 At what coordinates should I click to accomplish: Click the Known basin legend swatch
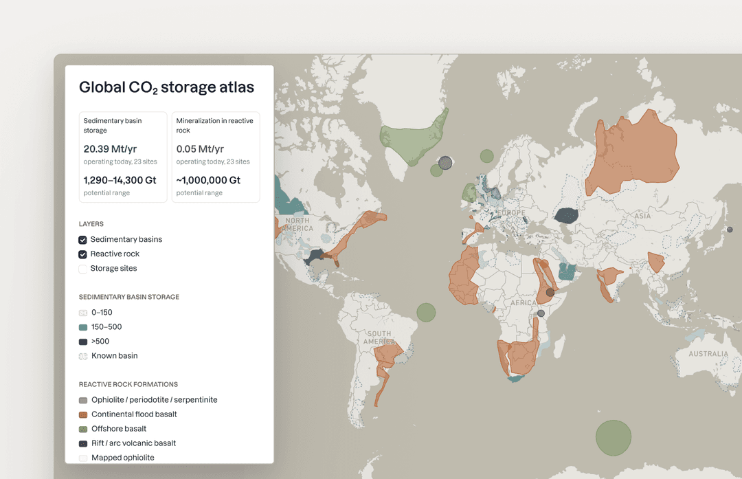click(83, 356)
